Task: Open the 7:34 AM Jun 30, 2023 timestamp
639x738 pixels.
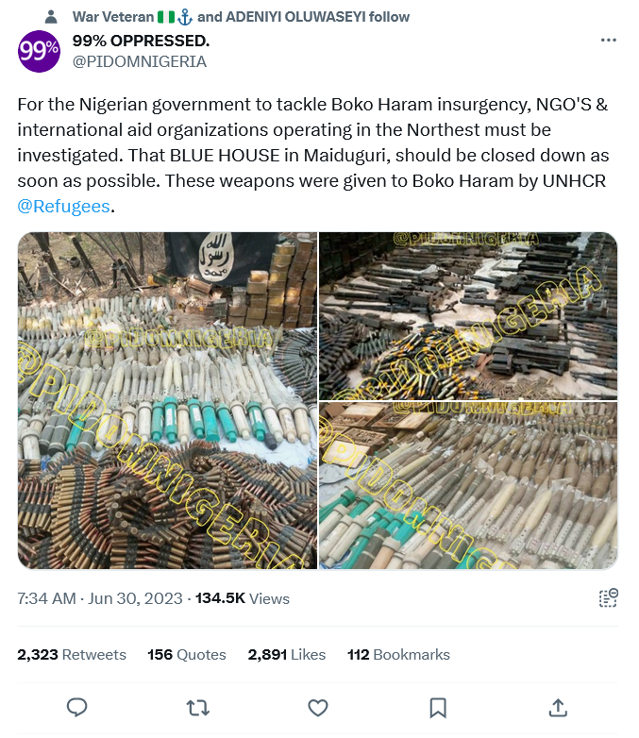Action: click(100, 598)
